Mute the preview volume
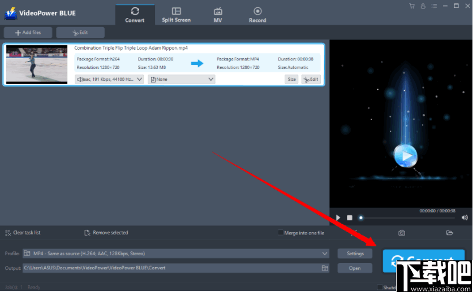 pyautogui.click(x=465, y=217)
